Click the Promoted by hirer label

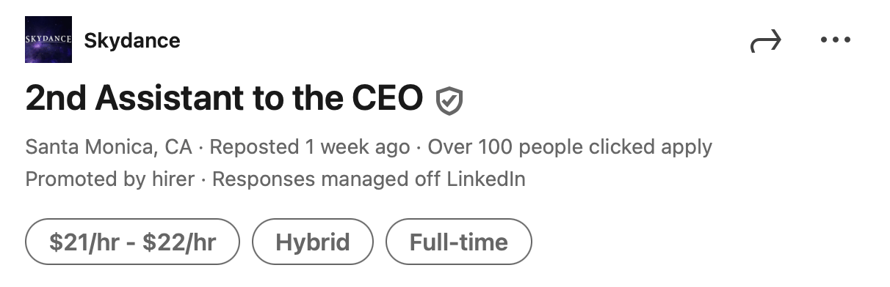click(x=110, y=179)
